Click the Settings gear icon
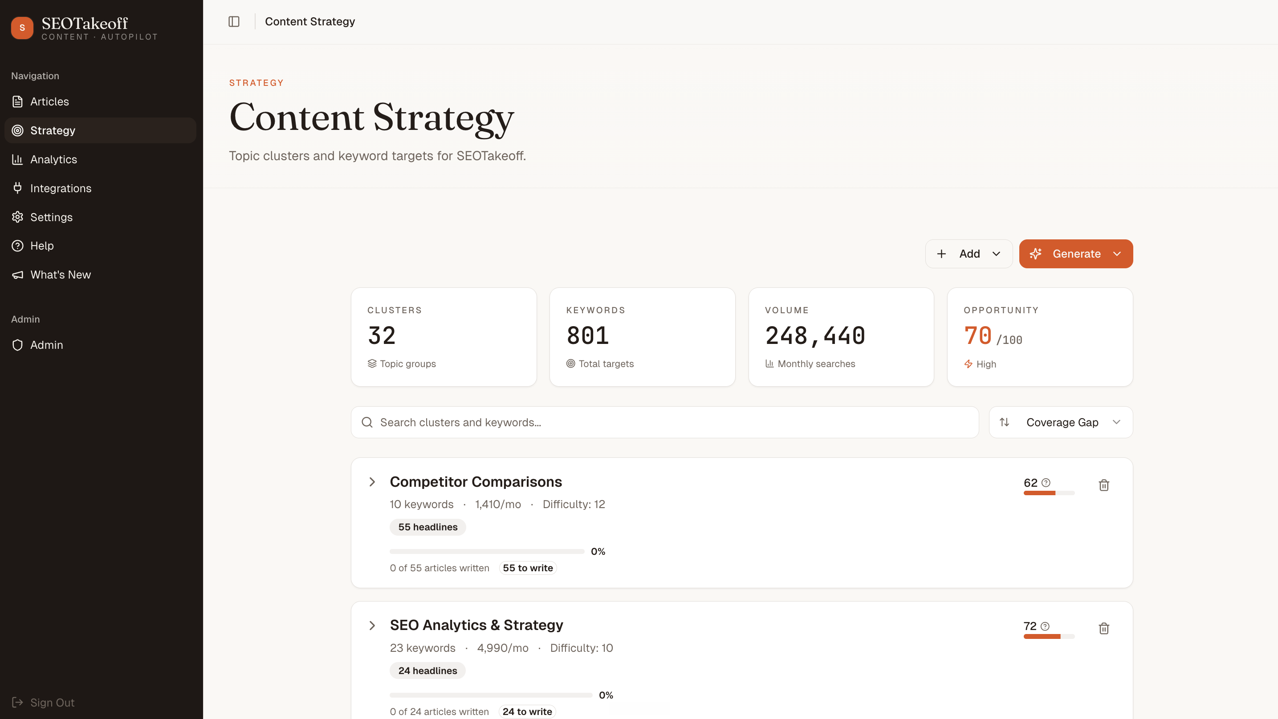This screenshot has height=719, width=1278. pyautogui.click(x=17, y=217)
